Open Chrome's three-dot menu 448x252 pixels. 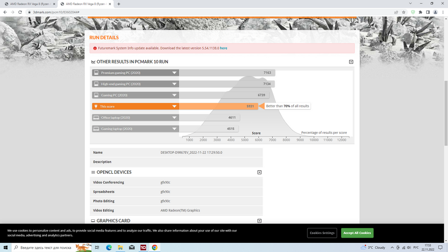click(443, 12)
